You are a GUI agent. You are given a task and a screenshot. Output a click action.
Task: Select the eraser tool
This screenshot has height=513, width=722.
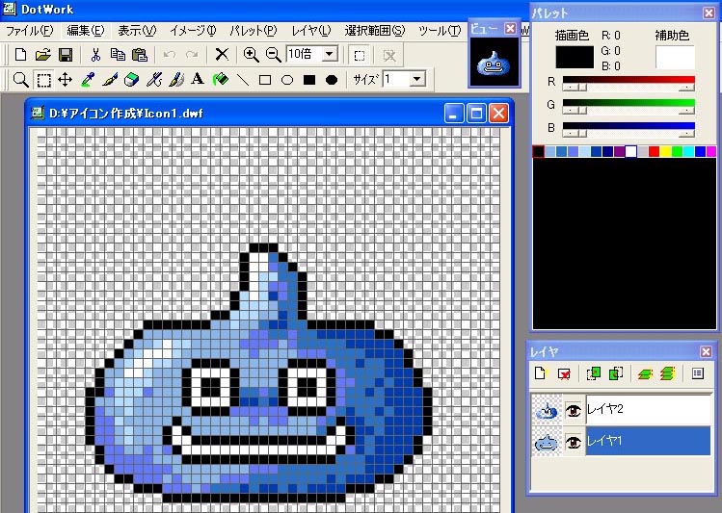pyautogui.click(x=132, y=80)
